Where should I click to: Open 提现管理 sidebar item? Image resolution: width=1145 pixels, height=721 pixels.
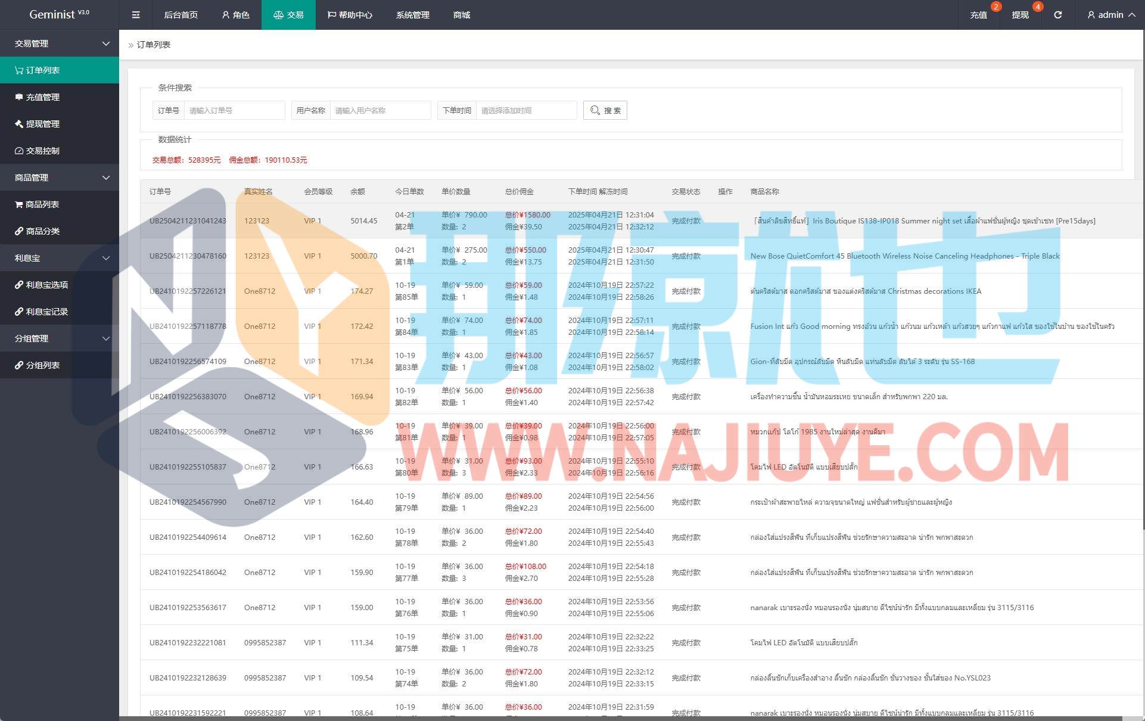(42, 124)
